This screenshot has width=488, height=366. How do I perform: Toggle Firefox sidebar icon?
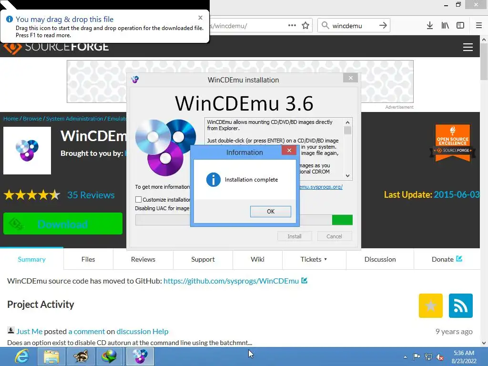click(460, 25)
